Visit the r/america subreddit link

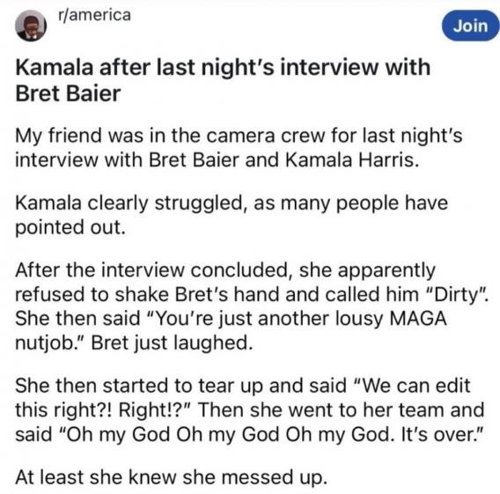(95, 15)
